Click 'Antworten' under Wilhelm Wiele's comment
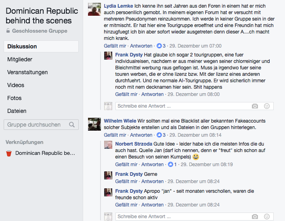 [141, 135]
